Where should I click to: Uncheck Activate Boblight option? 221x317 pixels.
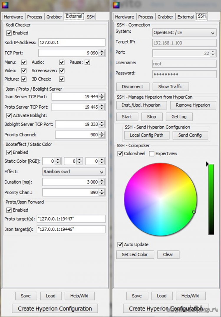[x=9, y=115]
